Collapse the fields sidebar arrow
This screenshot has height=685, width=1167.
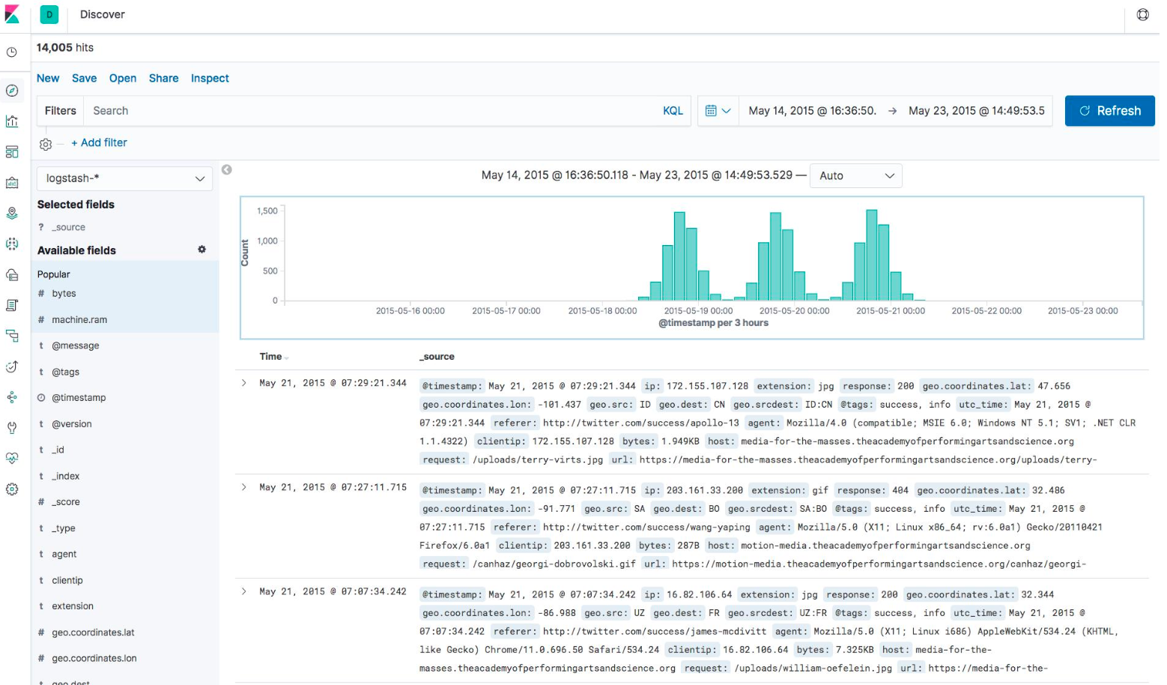click(x=227, y=170)
